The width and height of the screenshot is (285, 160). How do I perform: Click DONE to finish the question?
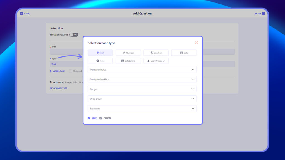260,14
